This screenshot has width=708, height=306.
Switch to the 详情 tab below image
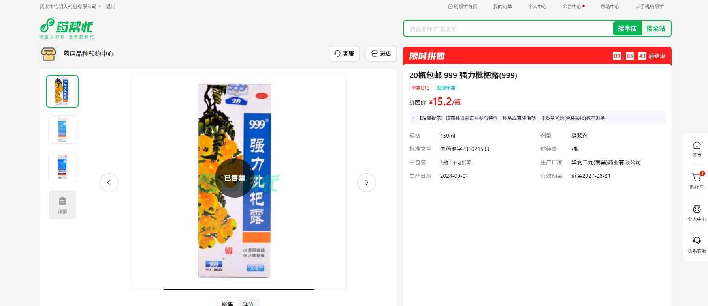click(x=248, y=303)
